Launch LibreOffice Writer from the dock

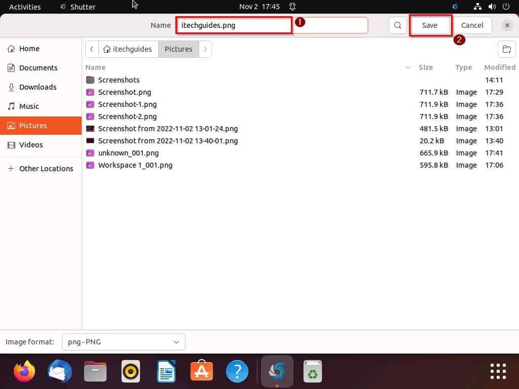click(x=166, y=371)
